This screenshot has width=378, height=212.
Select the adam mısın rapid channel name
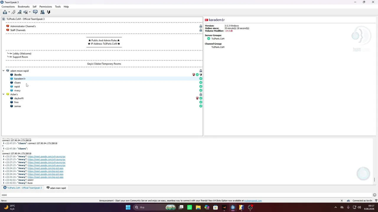tap(19, 71)
